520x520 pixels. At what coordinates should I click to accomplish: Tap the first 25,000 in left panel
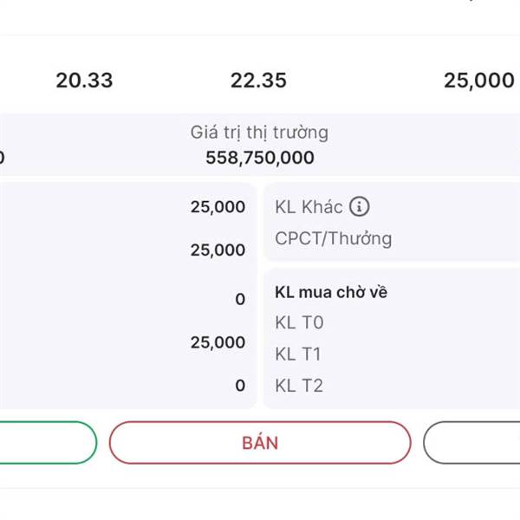pos(218,207)
